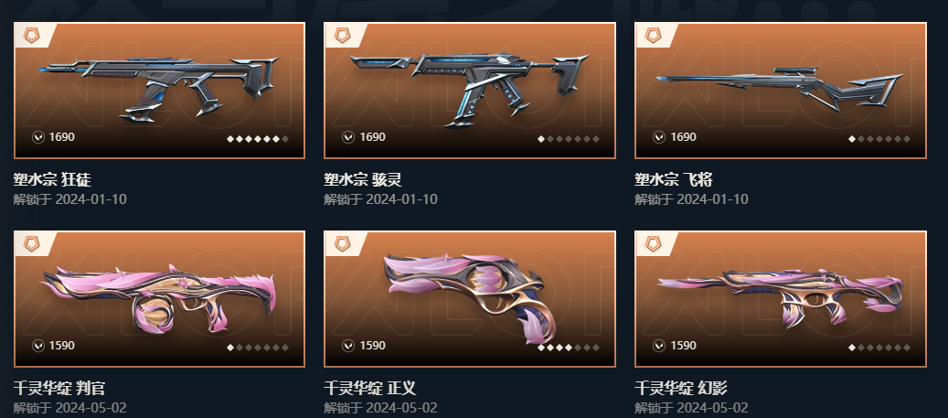The width and height of the screenshot is (948, 418).
Task: Select the 千灵华绽 判官 title text
Action: point(59,388)
